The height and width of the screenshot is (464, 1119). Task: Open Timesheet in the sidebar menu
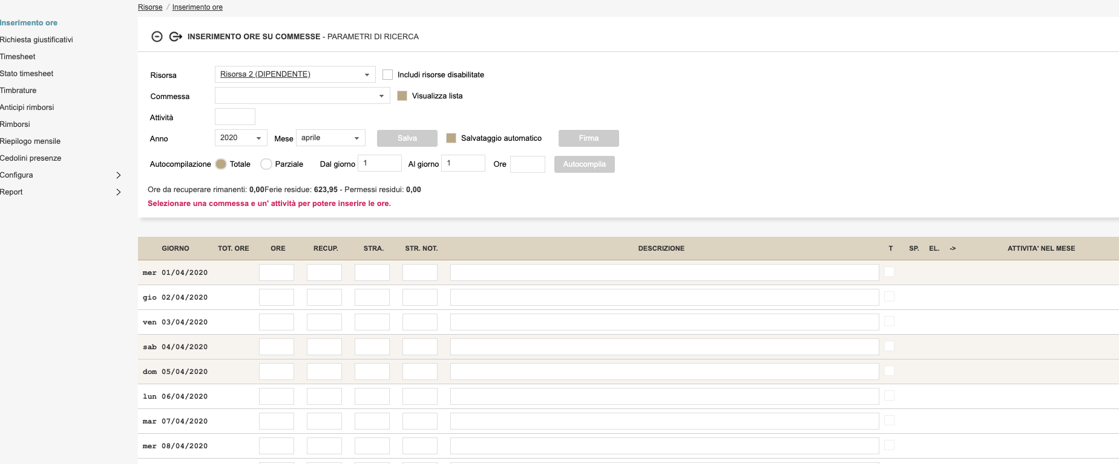tap(18, 57)
